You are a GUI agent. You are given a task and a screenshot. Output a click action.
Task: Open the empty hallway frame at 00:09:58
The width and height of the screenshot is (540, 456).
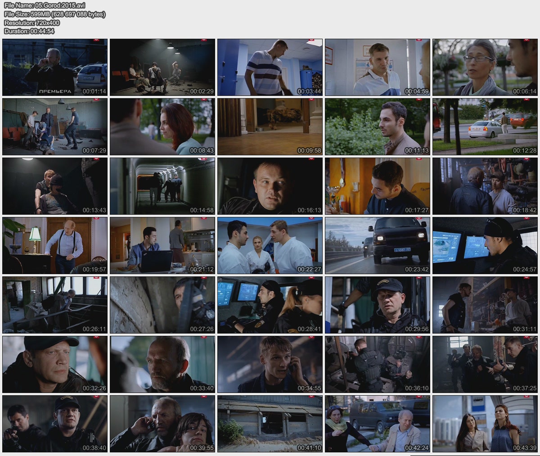click(x=270, y=126)
